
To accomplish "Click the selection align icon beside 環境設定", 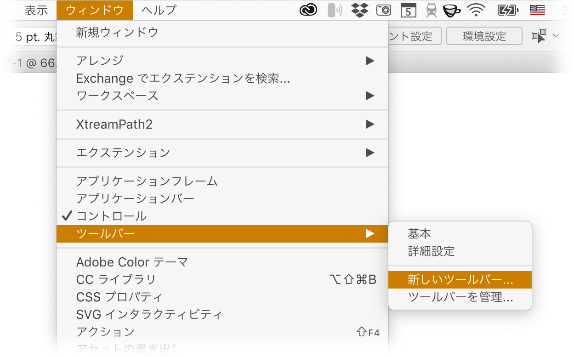I will (539, 36).
